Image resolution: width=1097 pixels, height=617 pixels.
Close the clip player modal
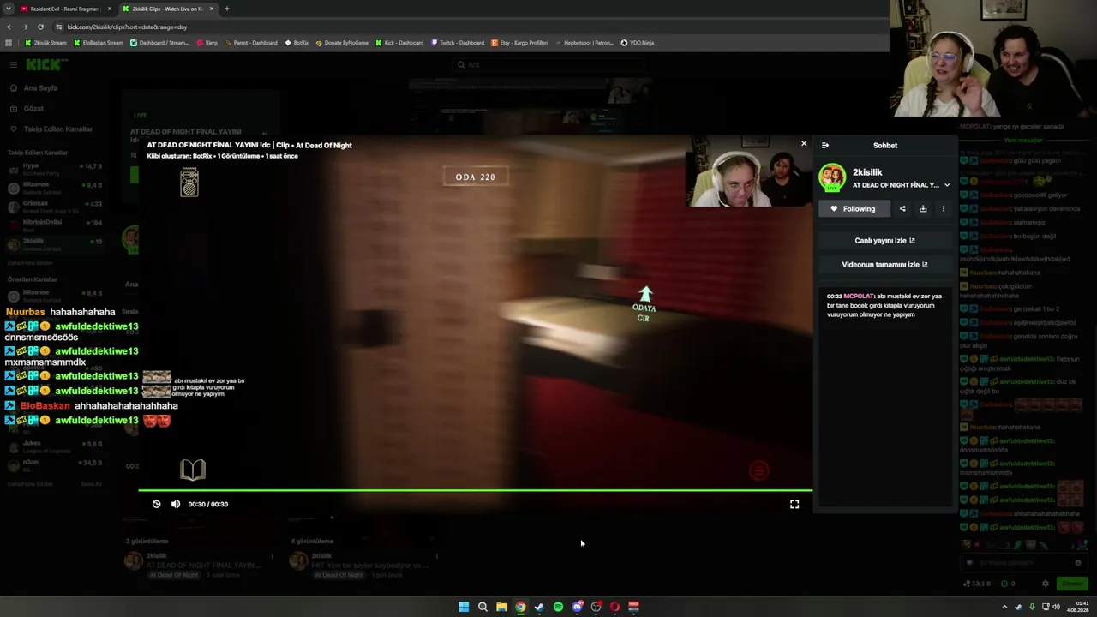click(804, 143)
